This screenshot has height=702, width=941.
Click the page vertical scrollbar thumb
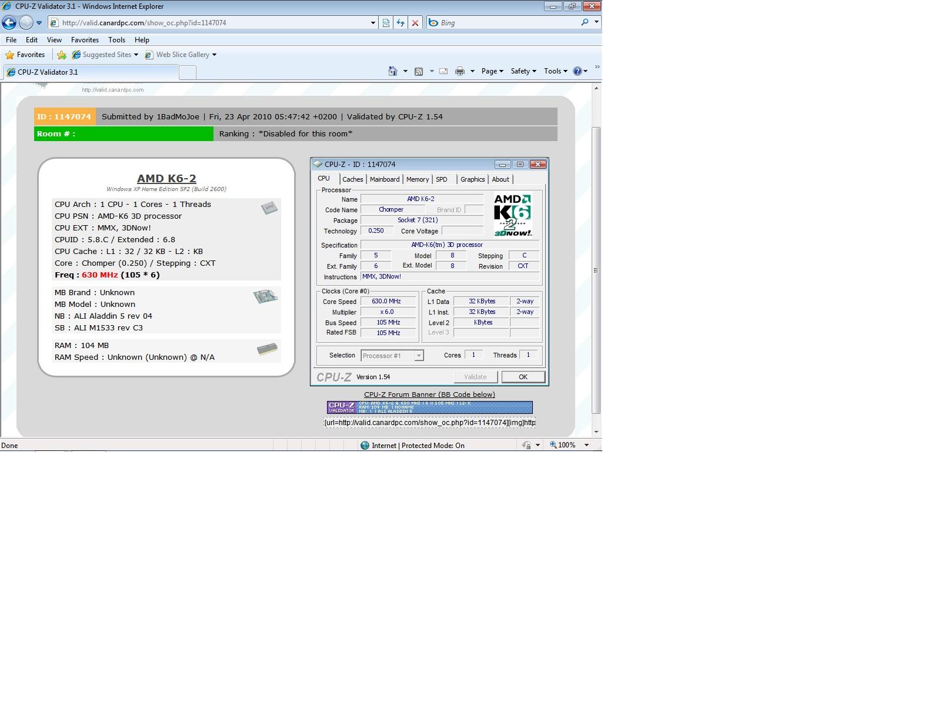pyautogui.click(x=596, y=270)
